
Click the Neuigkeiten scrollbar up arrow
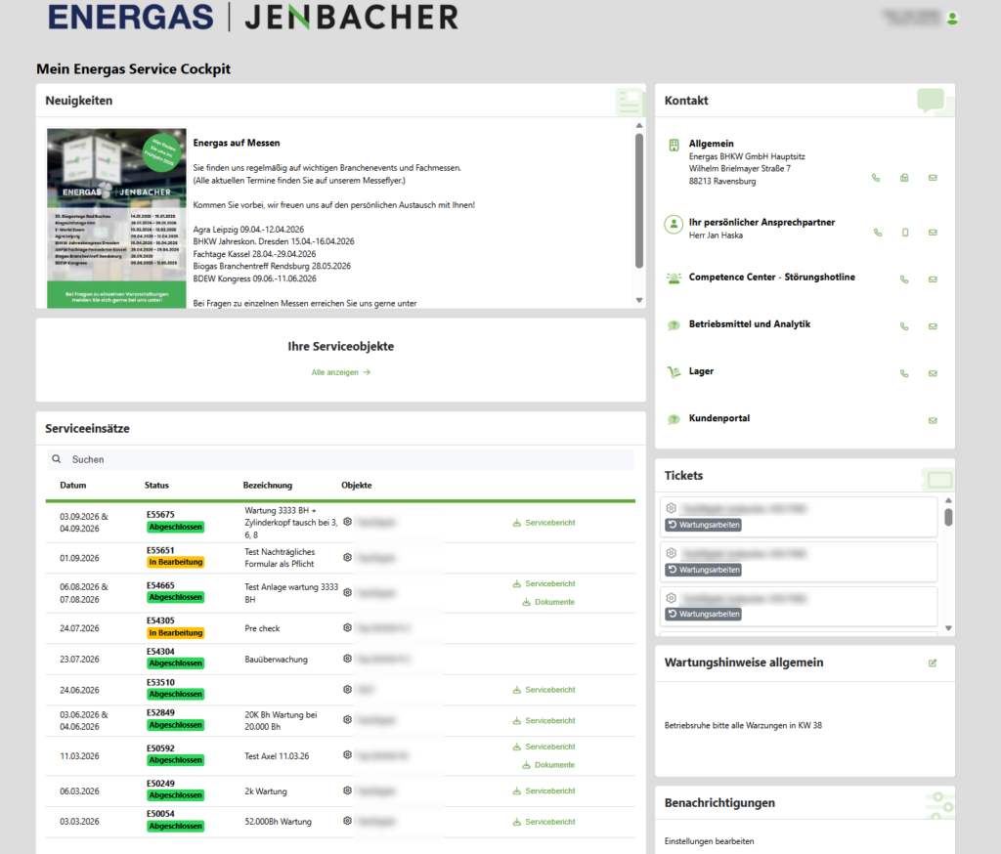point(639,126)
